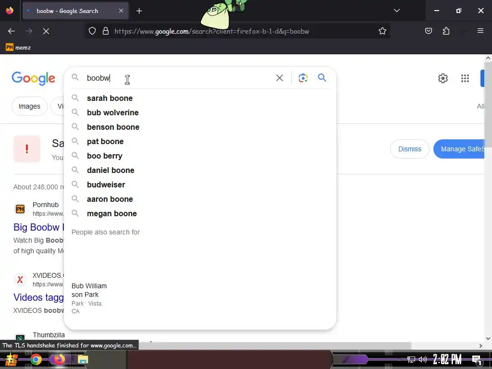
Task: Open the 'Big Boobw' result link
Action: [38, 227]
